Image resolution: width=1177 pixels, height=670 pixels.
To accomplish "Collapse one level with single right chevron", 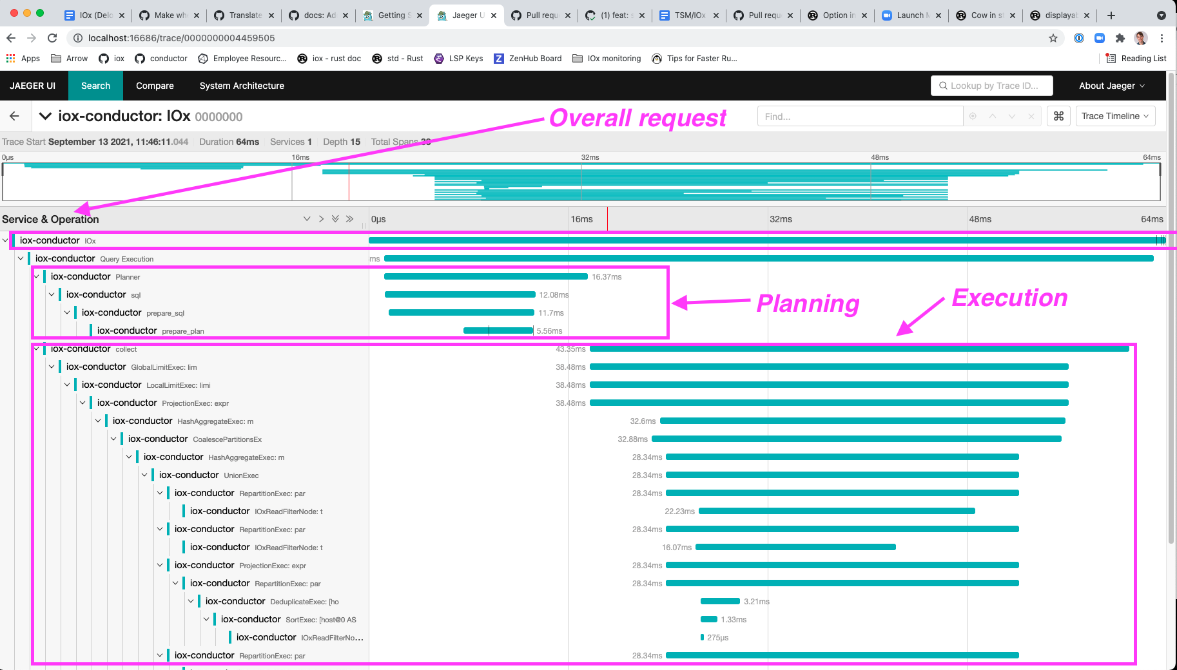I will [x=321, y=219].
